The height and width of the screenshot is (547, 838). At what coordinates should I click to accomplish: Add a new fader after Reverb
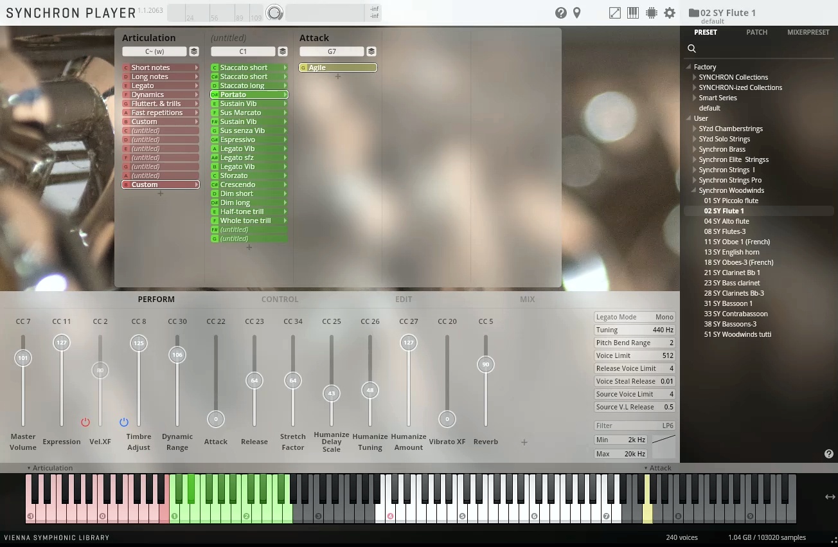point(524,442)
